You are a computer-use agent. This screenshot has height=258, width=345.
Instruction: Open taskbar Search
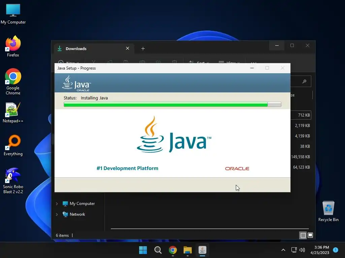[x=158, y=250]
